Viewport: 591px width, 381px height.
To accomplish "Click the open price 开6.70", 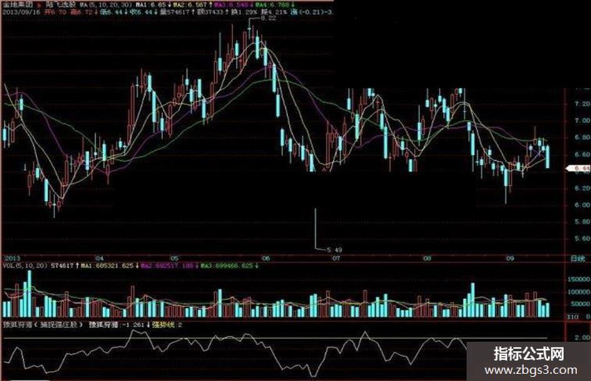I will point(56,12).
